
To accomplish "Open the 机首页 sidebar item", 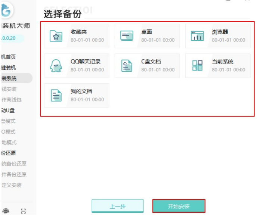I will [x=9, y=57].
